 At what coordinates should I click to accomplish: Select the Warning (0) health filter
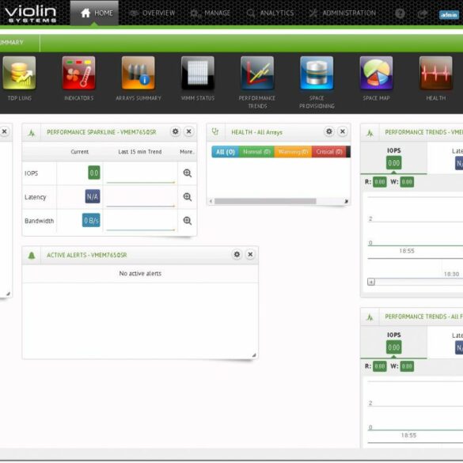pos(293,152)
